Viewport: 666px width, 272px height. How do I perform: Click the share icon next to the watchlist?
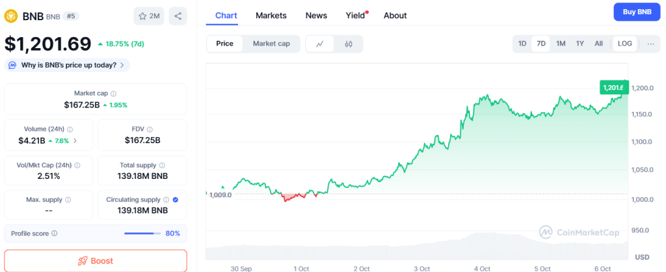coord(178,16)
